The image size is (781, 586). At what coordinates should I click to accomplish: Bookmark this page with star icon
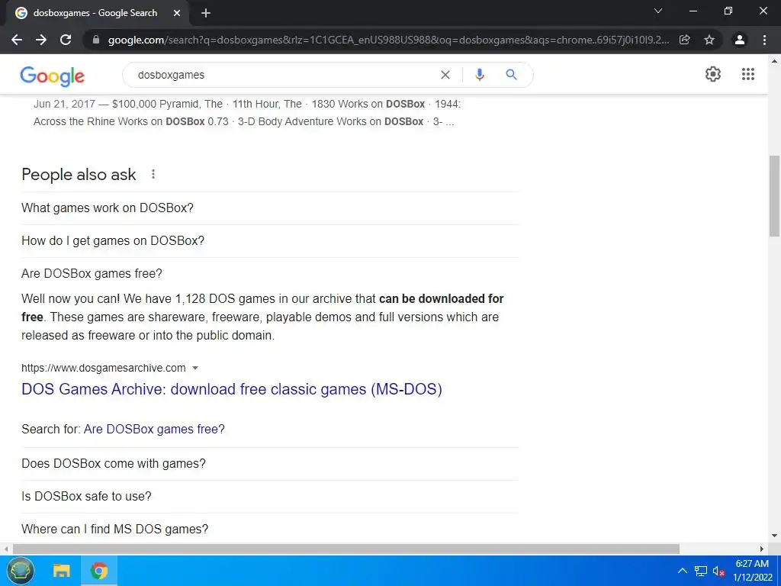(x=709, y=40)
